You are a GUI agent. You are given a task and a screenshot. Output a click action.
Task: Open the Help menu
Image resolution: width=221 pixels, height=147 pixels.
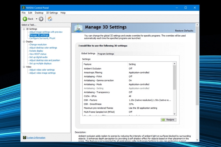click(63, 13)
